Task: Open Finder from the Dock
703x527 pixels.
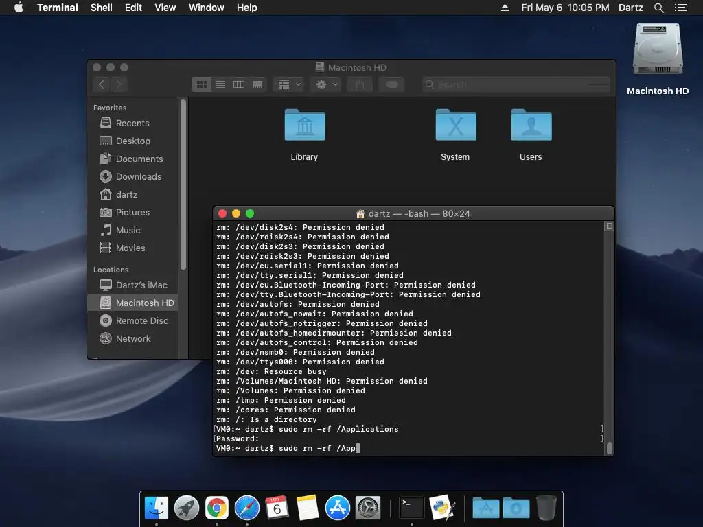Action: pos(157,508)
